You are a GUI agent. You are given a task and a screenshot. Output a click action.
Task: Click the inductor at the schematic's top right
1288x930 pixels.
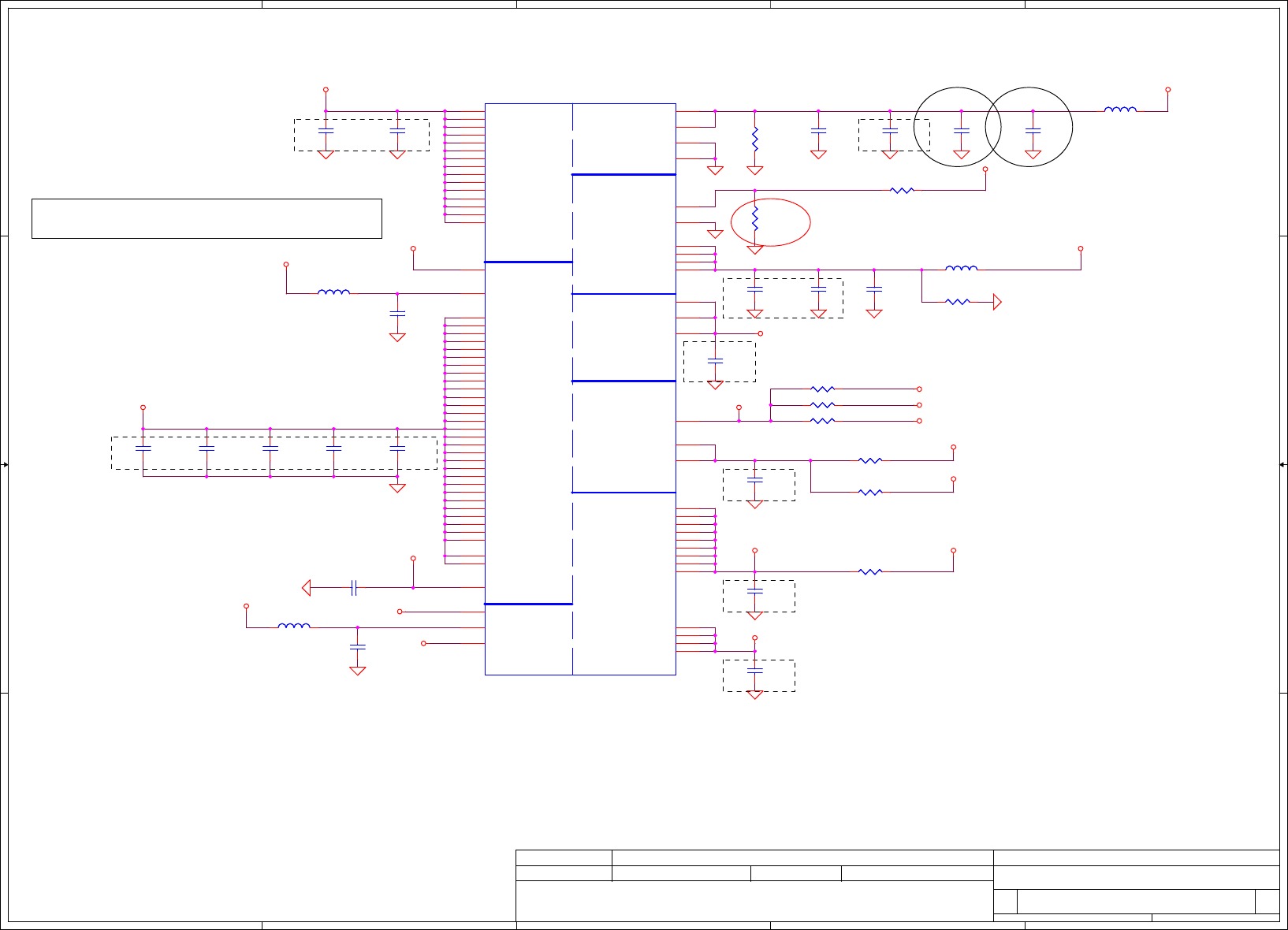point(1120,110)
